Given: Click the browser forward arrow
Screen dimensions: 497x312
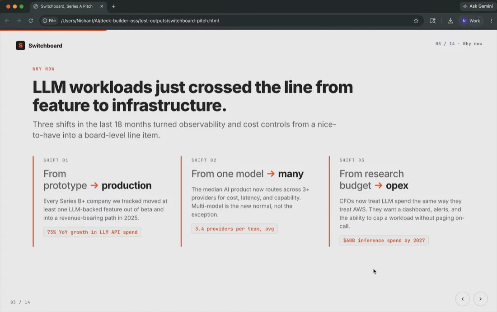Looking at the screenshot, I should [19, 21].
